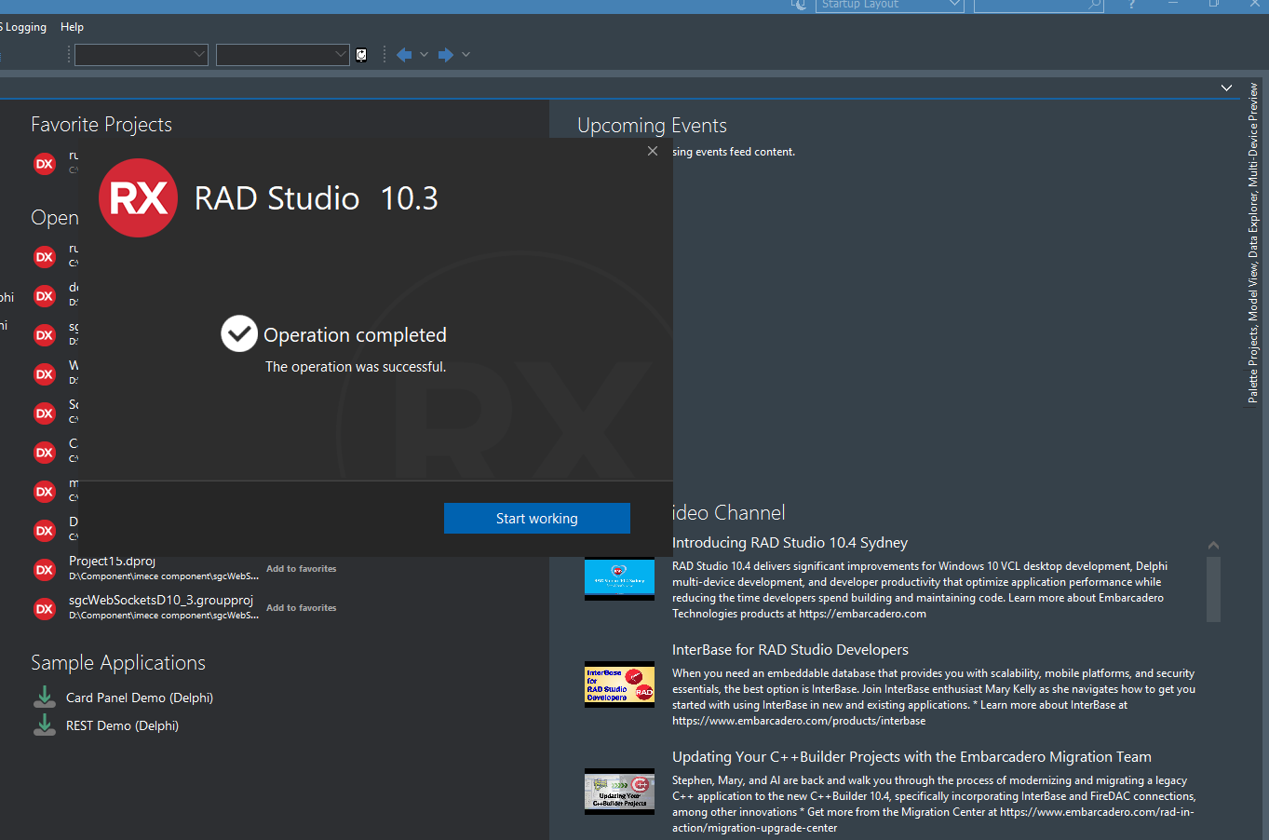Open InterBase for RAD Studio Developers video

[790, 650]
